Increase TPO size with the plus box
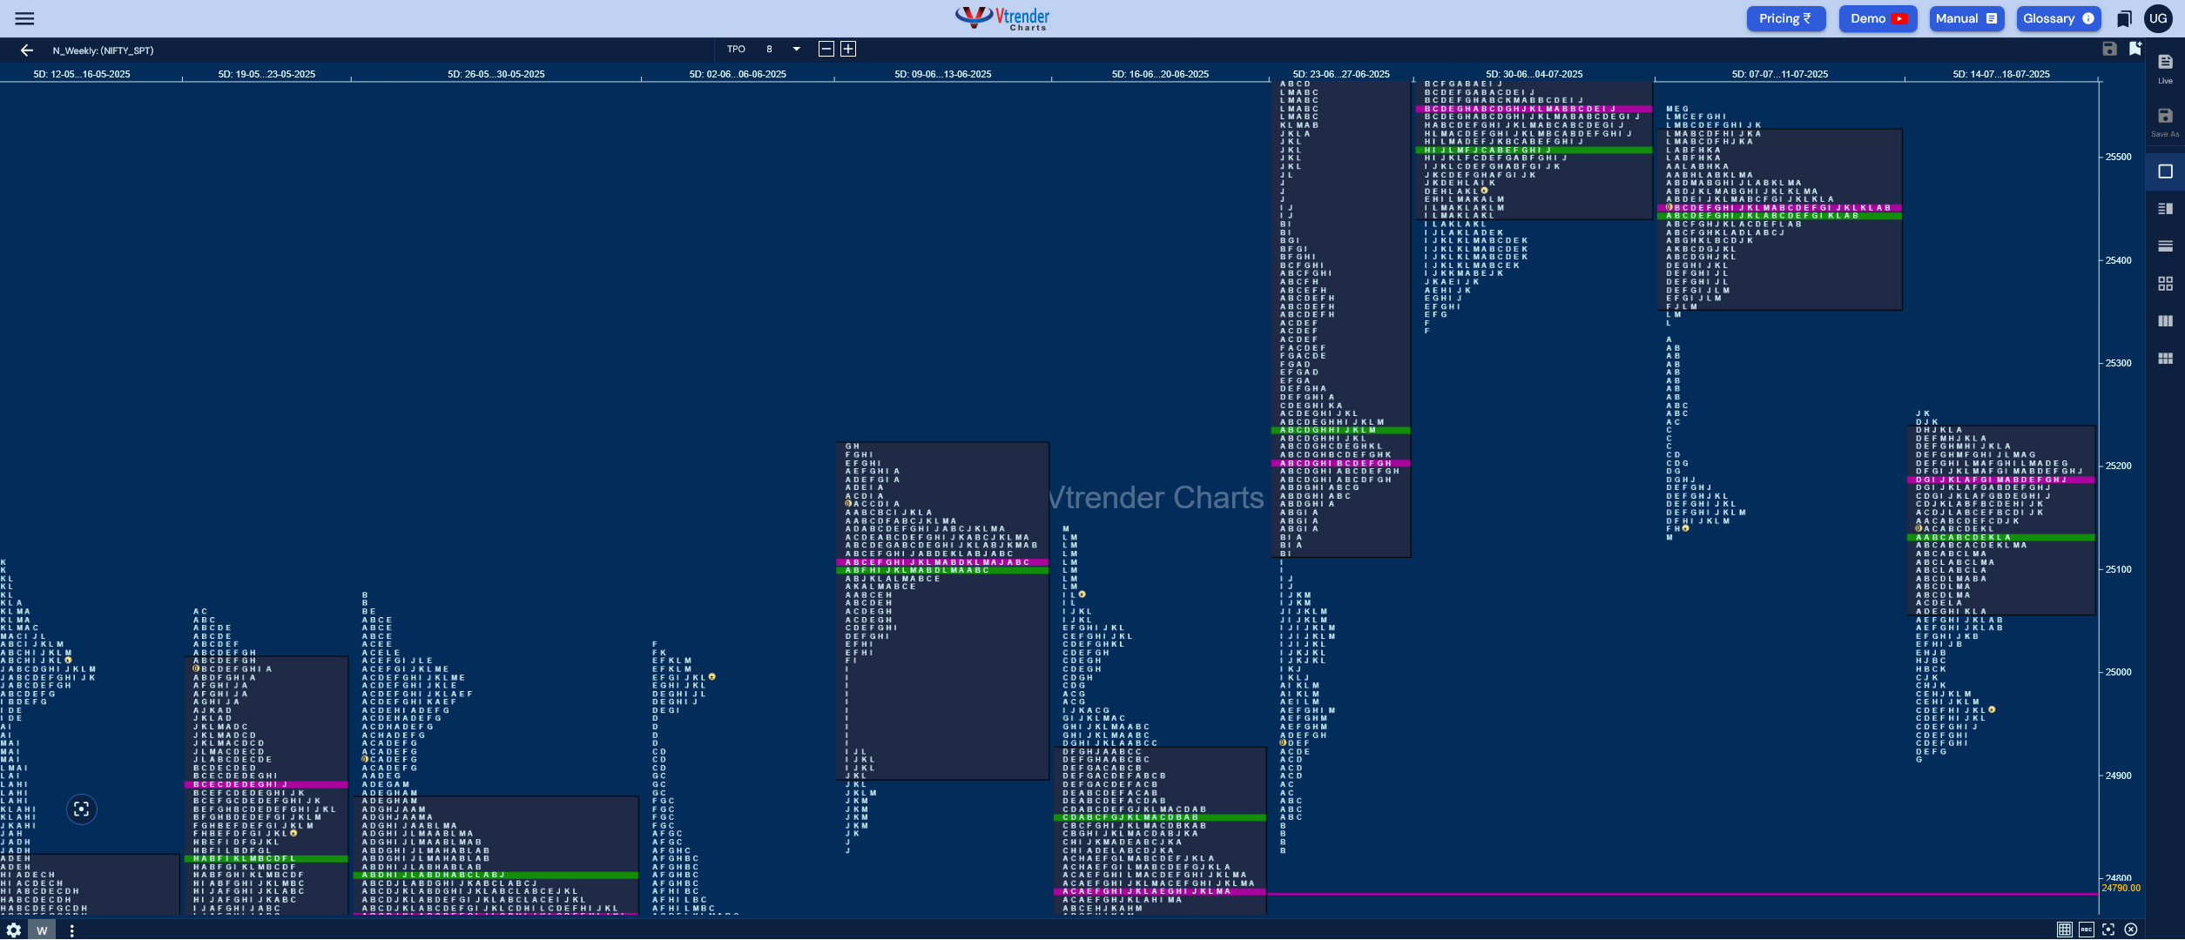 coord(848,49)
